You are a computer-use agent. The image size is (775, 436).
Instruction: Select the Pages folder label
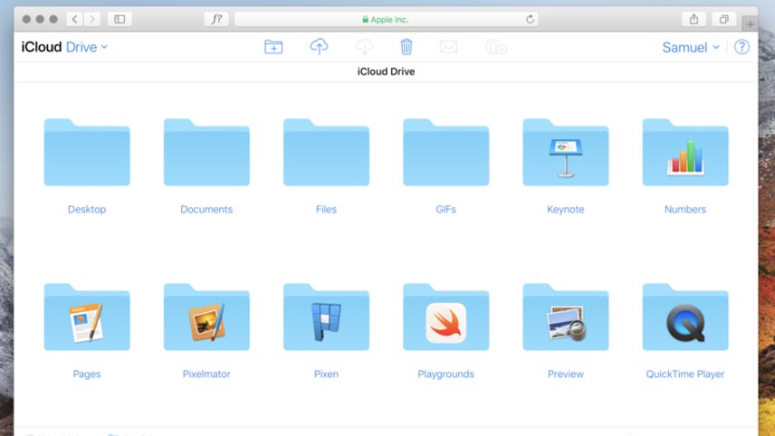pyautogui.click(x=87, y=374)
